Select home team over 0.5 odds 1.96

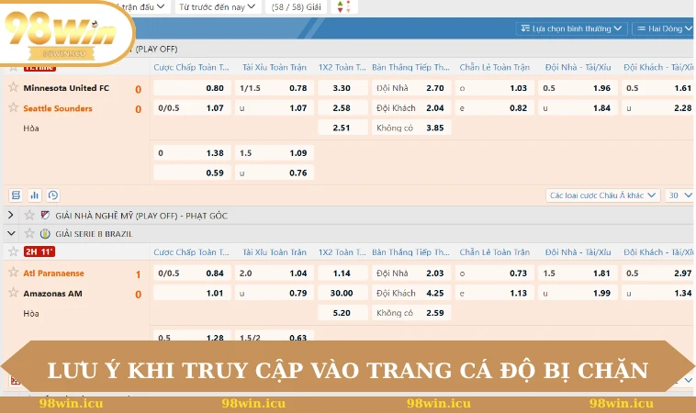click(x=578, y=88)
